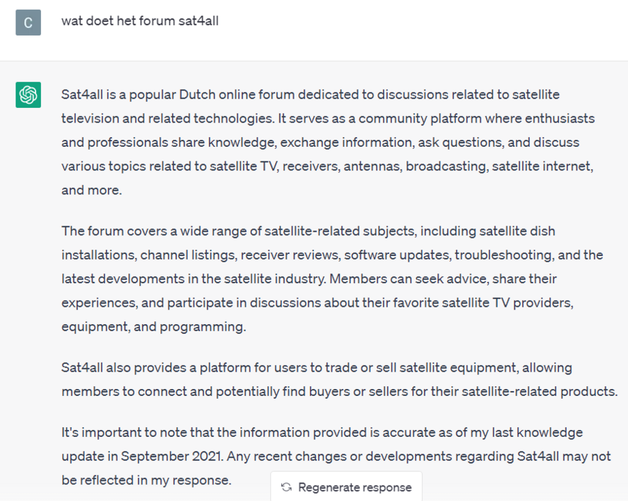Image resolution: width=628 pixels, height=501 pixels.
Task: Click the user prompt 'wat doet het forum sat4all'
Action: click(x=140, y=20)
